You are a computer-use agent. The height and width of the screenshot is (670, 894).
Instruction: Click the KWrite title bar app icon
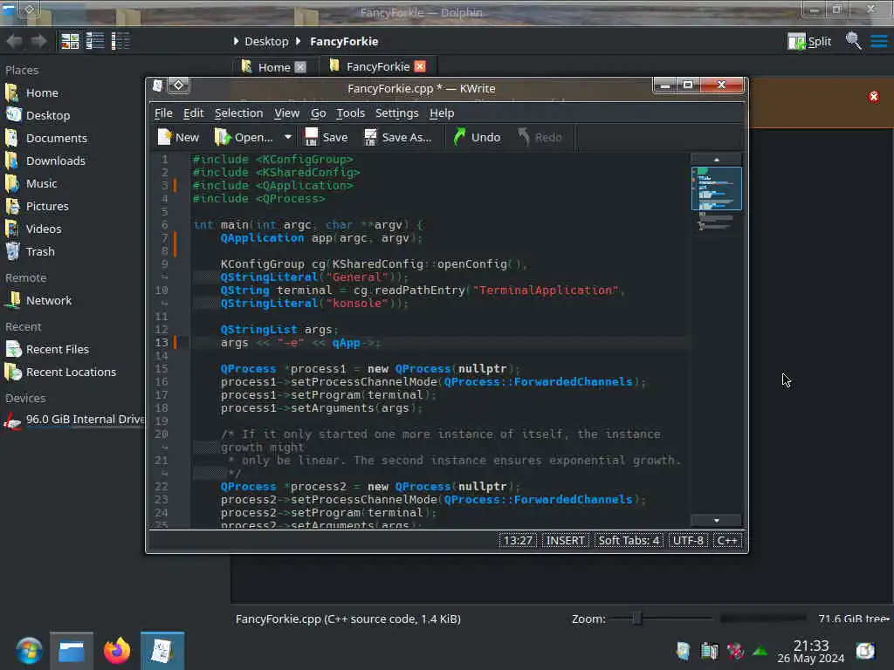pyautogui.click(x=158, y=85)
